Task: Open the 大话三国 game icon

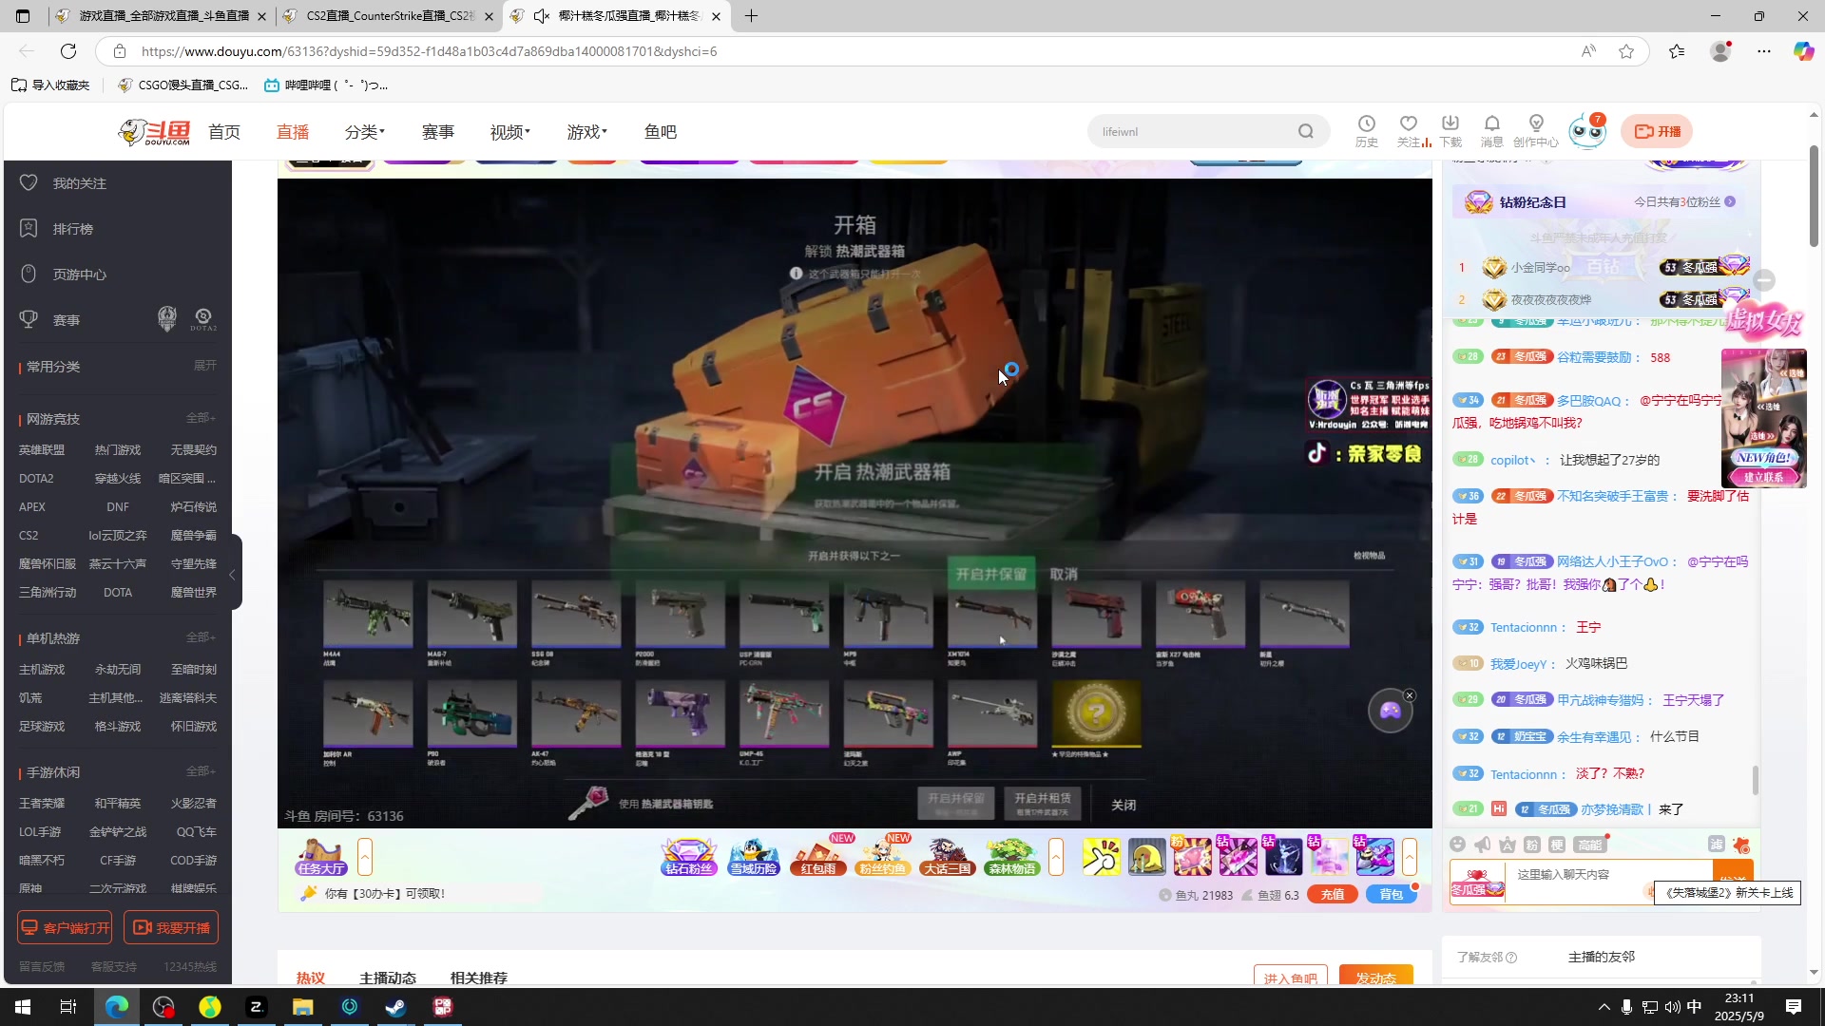Action: point(948,857)
